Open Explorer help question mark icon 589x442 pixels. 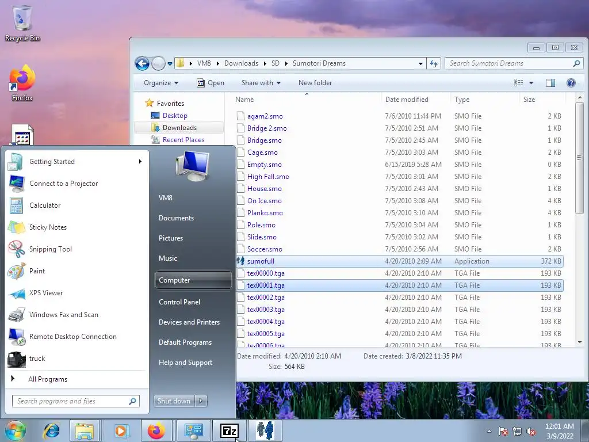[571, 83]
